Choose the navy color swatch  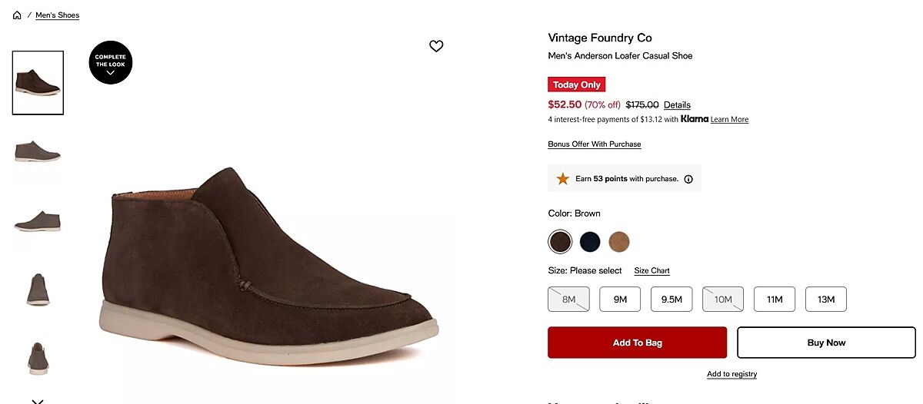590,242
